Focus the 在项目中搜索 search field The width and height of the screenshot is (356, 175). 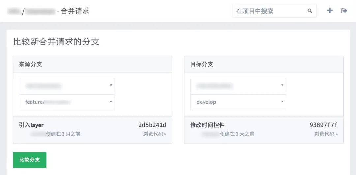pyautogui.click(x=270, y=11)
